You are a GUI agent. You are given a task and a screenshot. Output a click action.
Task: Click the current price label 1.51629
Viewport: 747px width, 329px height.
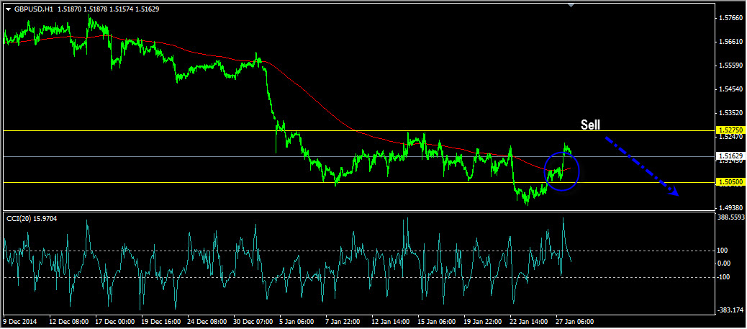[730, 156]
